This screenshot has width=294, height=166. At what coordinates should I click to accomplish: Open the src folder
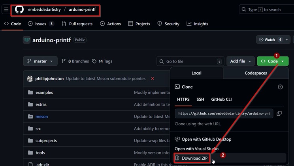[x=38, y=128]
